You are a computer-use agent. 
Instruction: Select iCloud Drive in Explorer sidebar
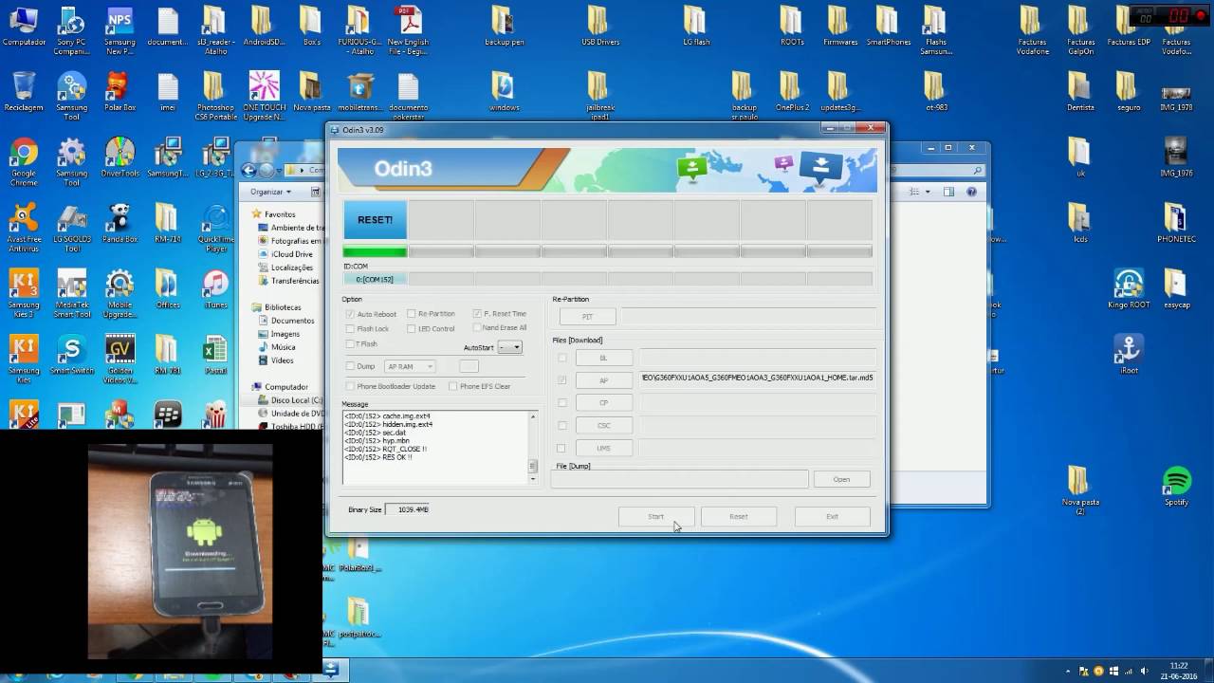pos(291,254)
